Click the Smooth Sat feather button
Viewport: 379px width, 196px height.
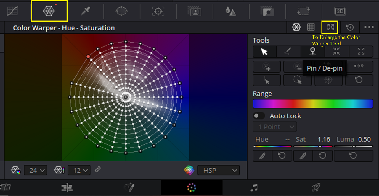click(x=303, y=156)
